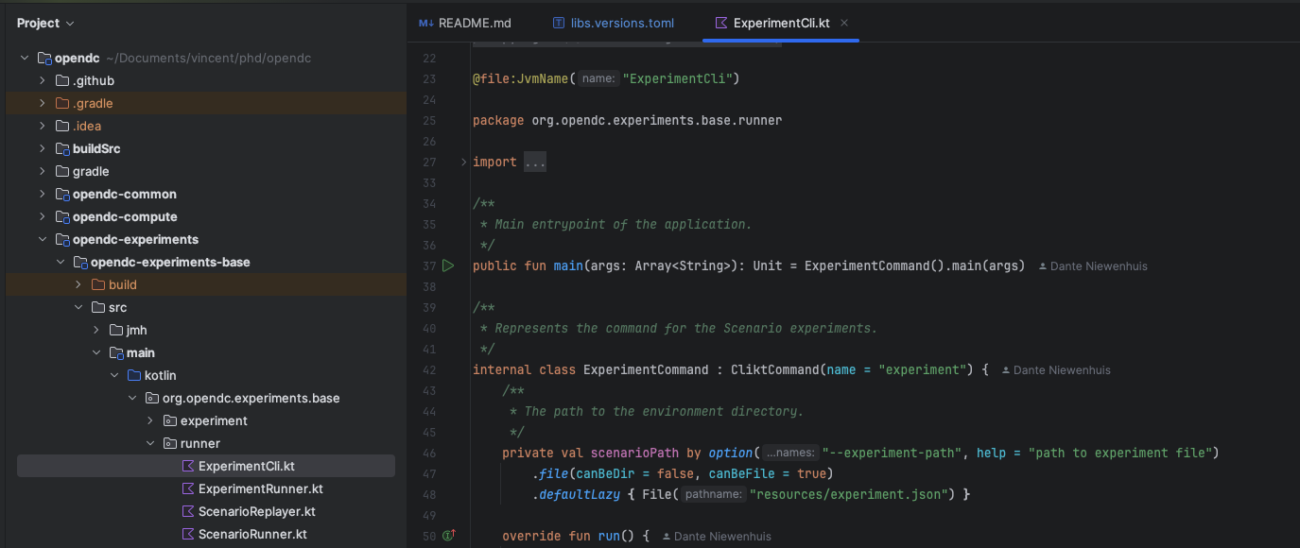Expand the folded import statement on line 27

pos(535,162)
